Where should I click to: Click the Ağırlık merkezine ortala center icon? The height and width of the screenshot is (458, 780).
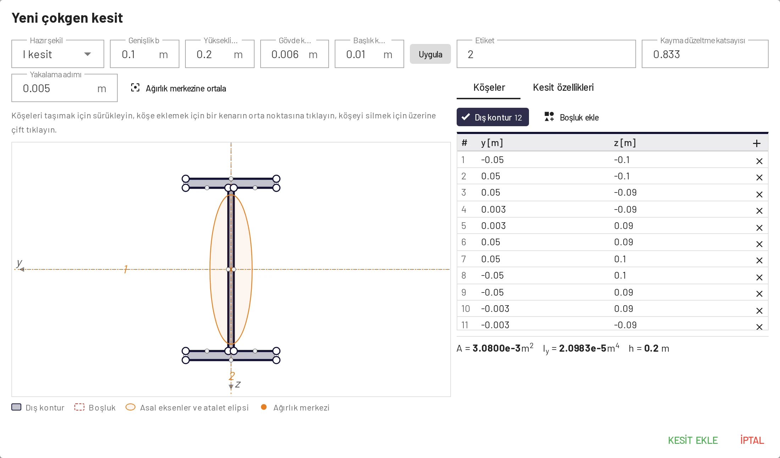(135, 88)
